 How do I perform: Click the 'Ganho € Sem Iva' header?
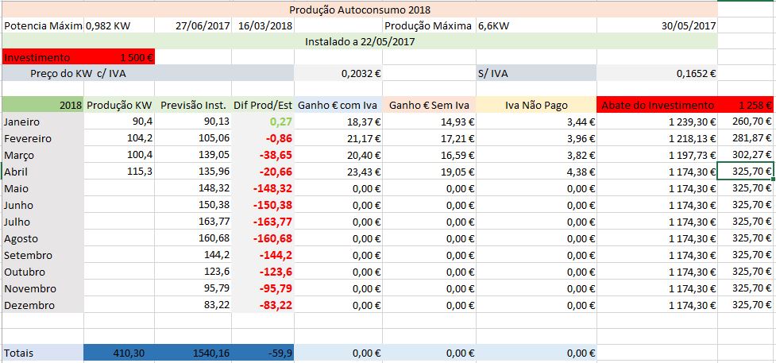coord(429,105)
